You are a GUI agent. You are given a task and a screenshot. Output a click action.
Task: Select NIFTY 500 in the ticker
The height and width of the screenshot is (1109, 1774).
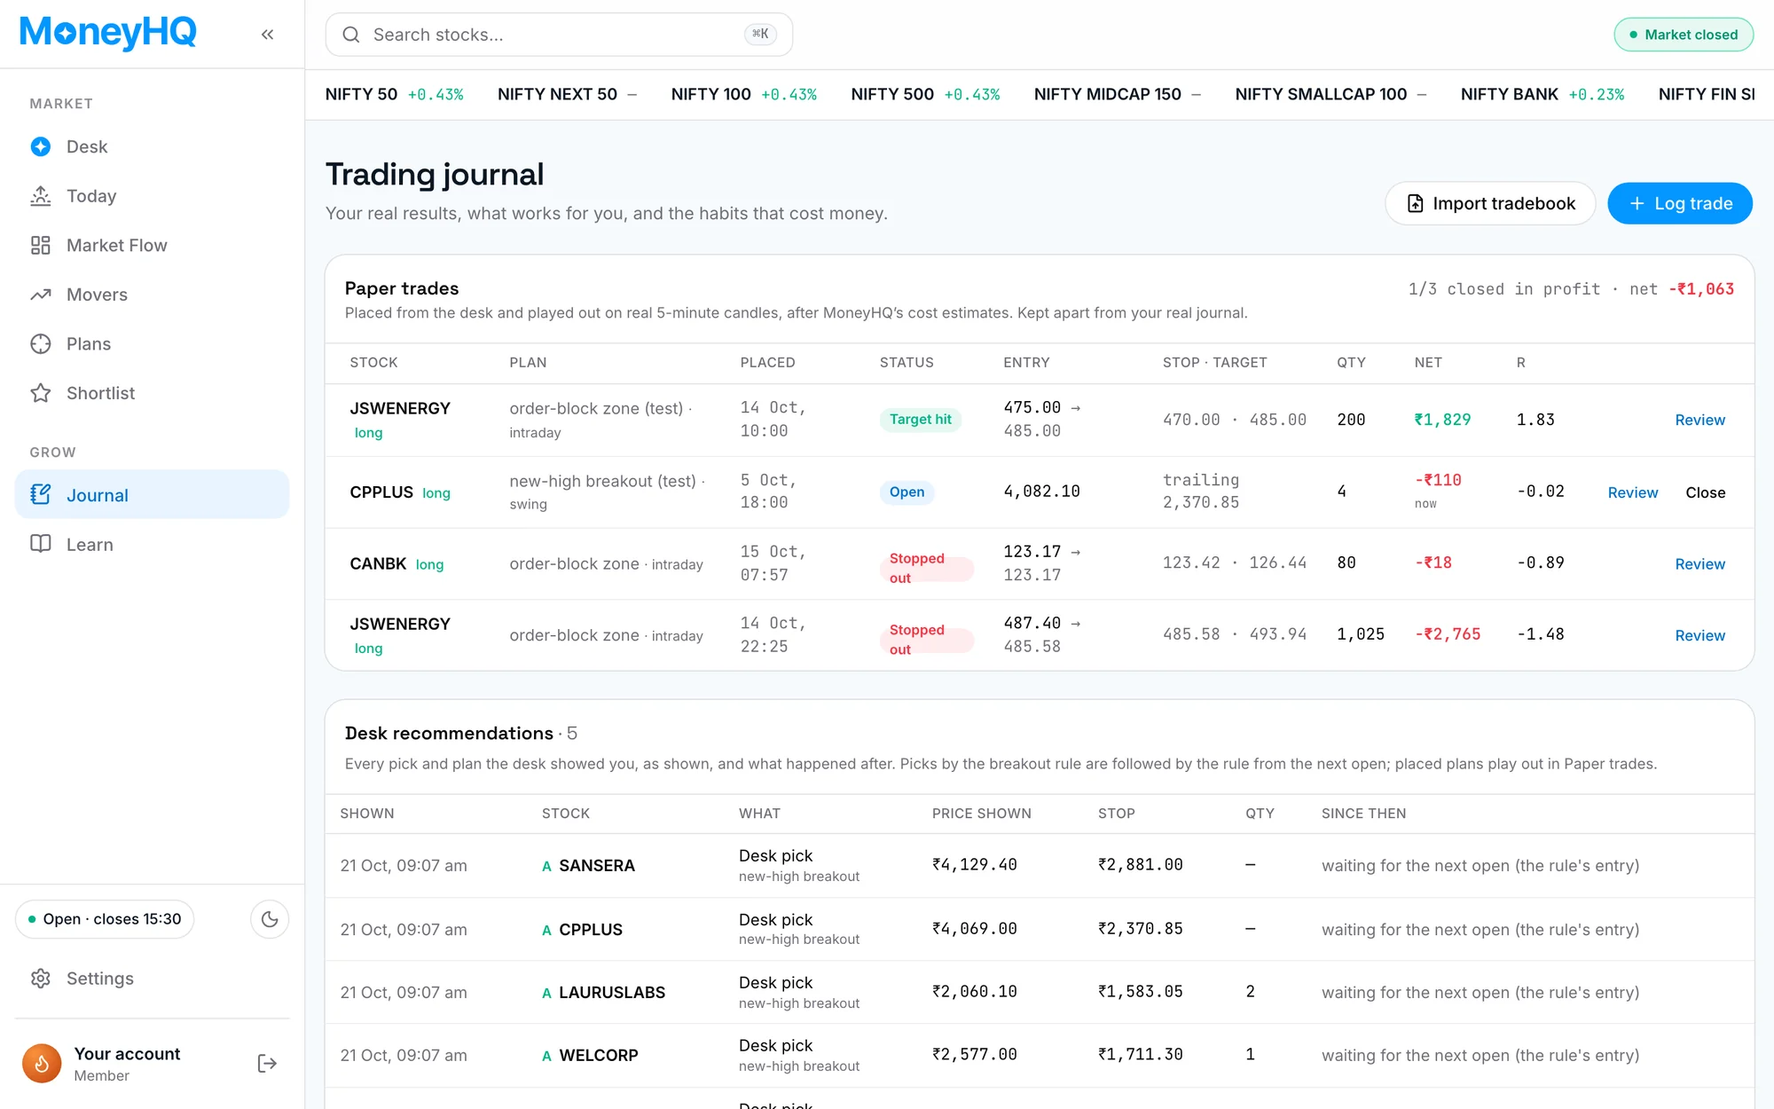coord(925,94)
